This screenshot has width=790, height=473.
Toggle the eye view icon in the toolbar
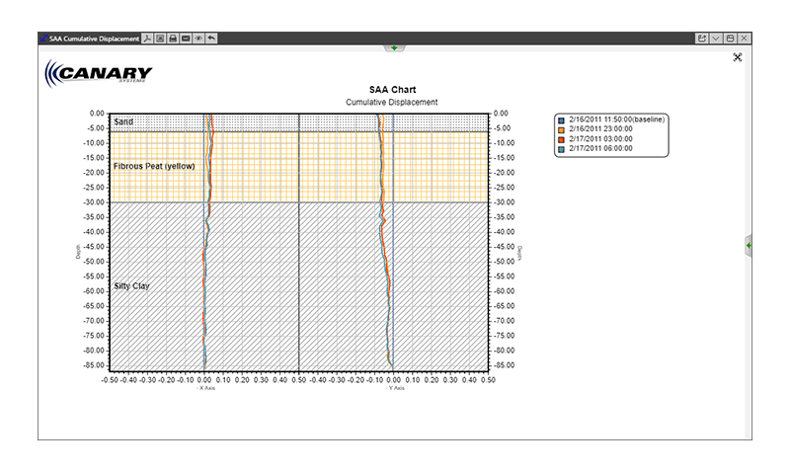198,39
